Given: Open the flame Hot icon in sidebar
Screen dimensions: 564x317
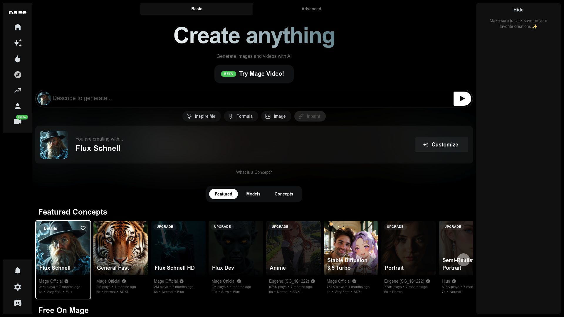Looking at the screenshot, I should click(18, 59).
